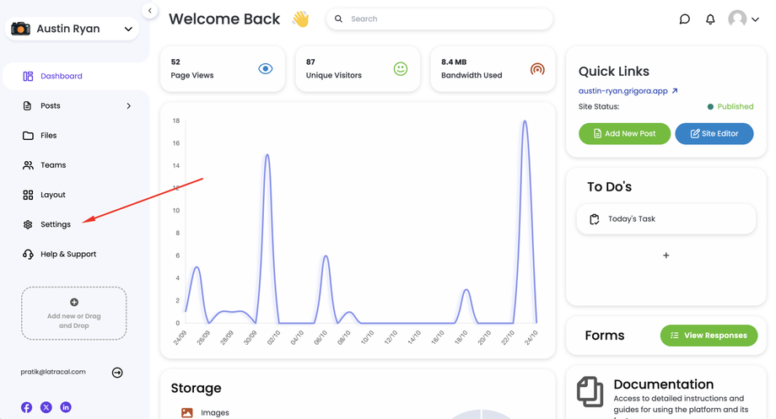Click the Documentation pages icon
Image resolution: width=776 pixels, height=419 pixels.
pos(590,392)
